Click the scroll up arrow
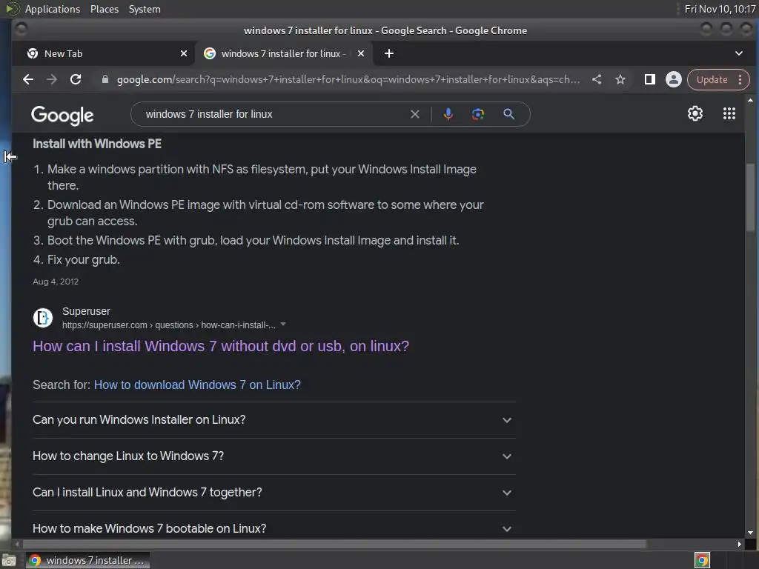Image resolution: width=759 pixels, height=569 pixels. (750, 100)
